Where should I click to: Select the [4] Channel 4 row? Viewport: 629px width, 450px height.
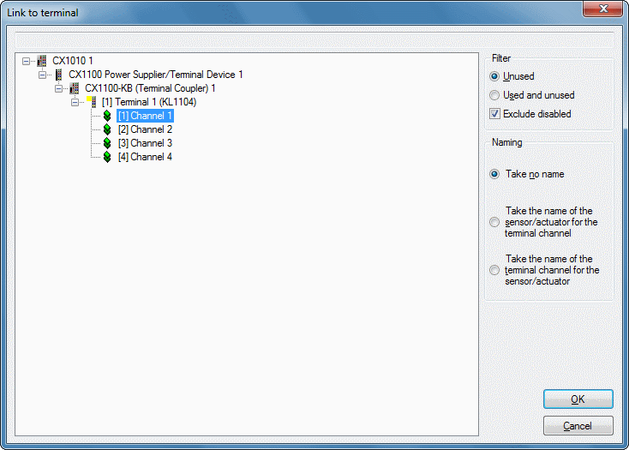[x=145, y=157]
